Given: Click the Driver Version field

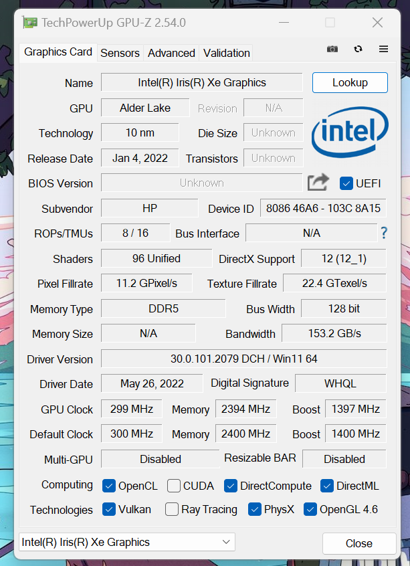Looking at the screenshot, I should click(243, 359).
